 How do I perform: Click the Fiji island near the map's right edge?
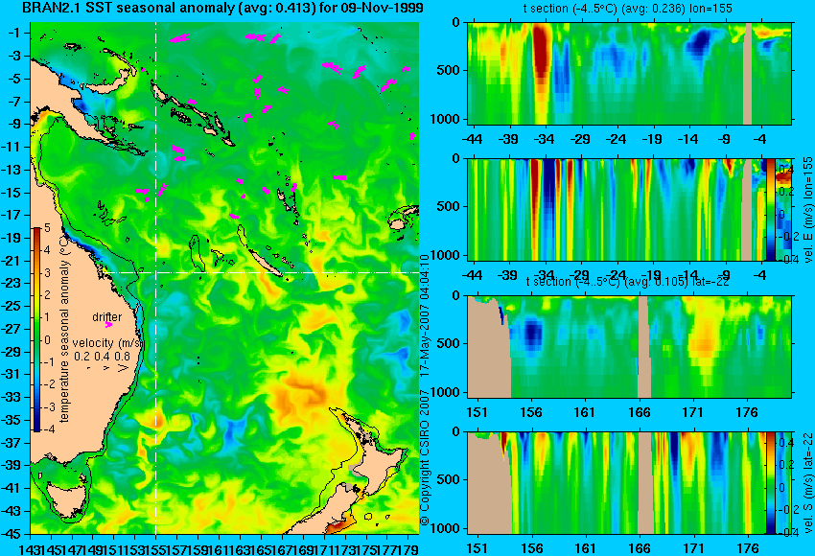tap(399, 224)
